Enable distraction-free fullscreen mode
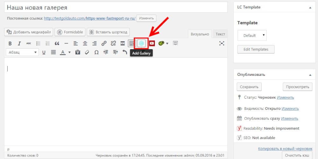This screenshot has width=318, height=159. [x=222, y=43]
